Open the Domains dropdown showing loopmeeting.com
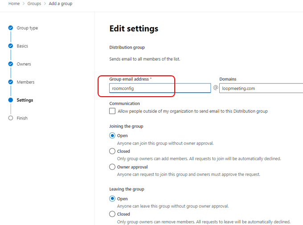Viewport: 303px width, 225px height. coord(261,88)
